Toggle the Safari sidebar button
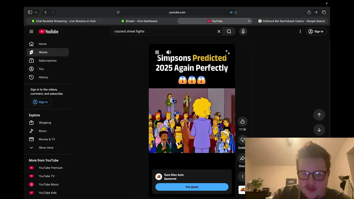The width and height of the screenshot is (354, 199). pyautogui.click(x=30, y=12)
